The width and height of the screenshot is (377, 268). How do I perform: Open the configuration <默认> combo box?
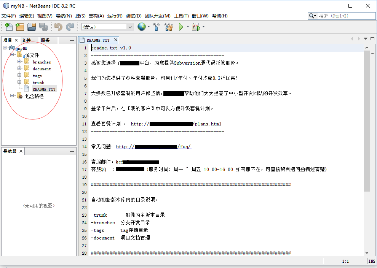(x=108, y=27)
